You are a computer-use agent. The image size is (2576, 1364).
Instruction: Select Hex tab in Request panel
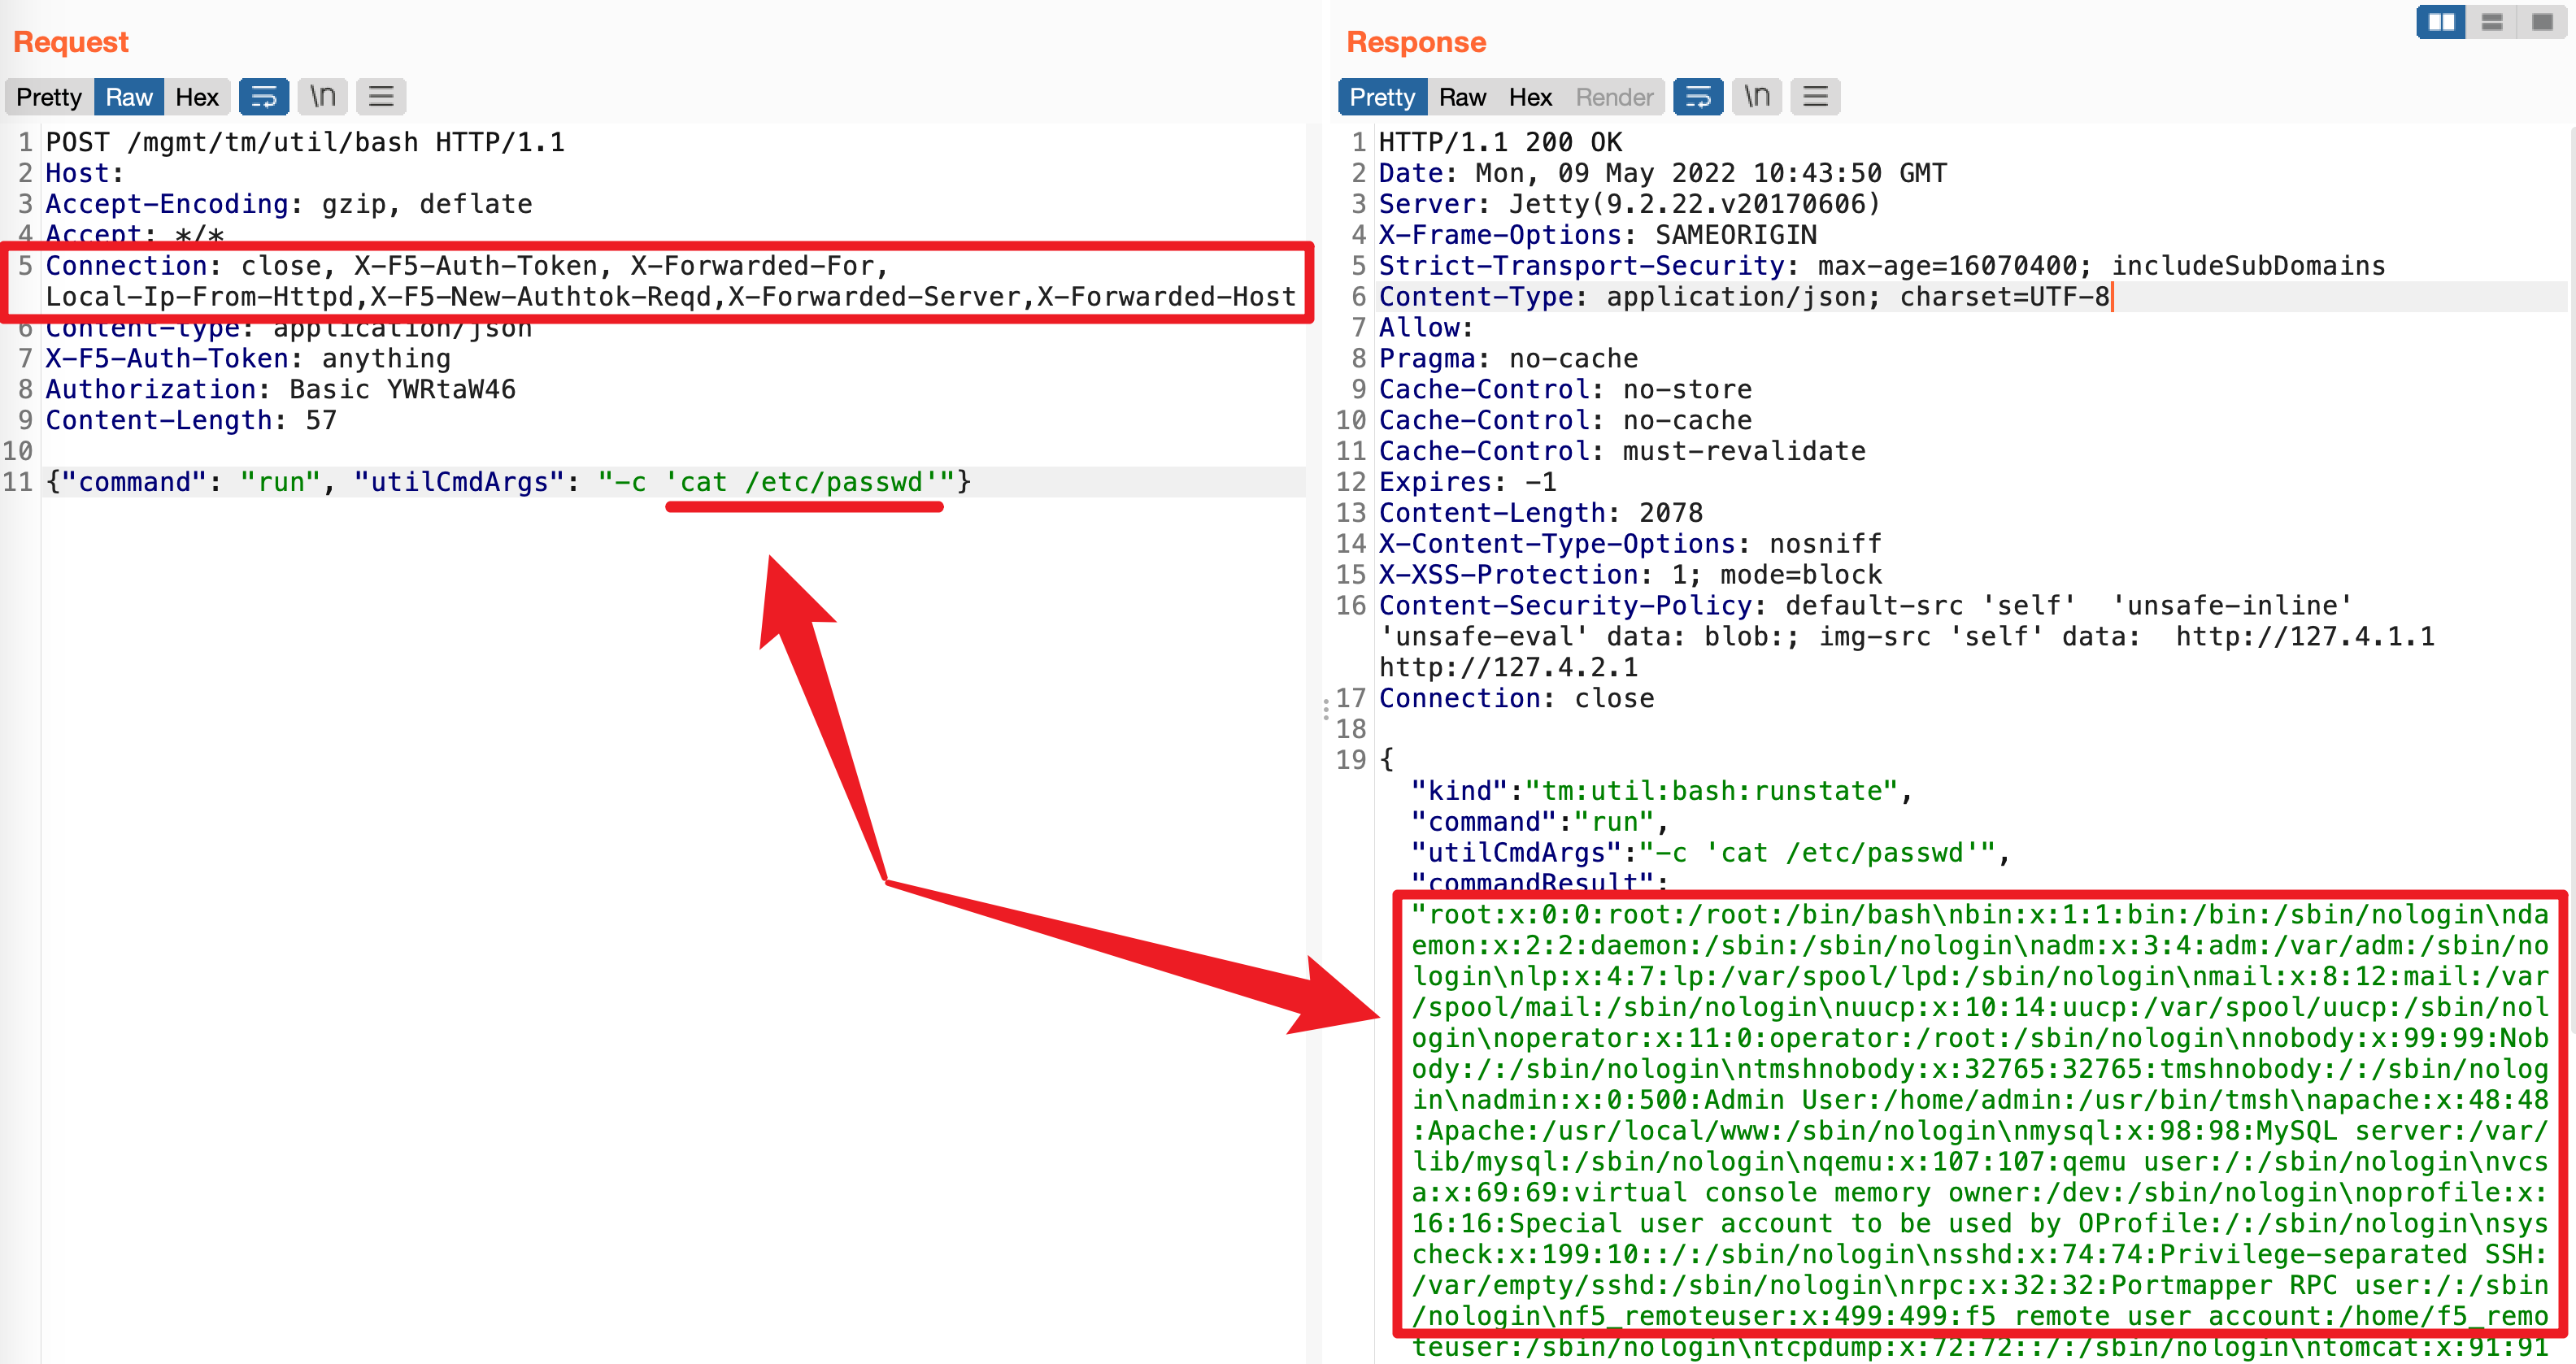pos(197,97)
